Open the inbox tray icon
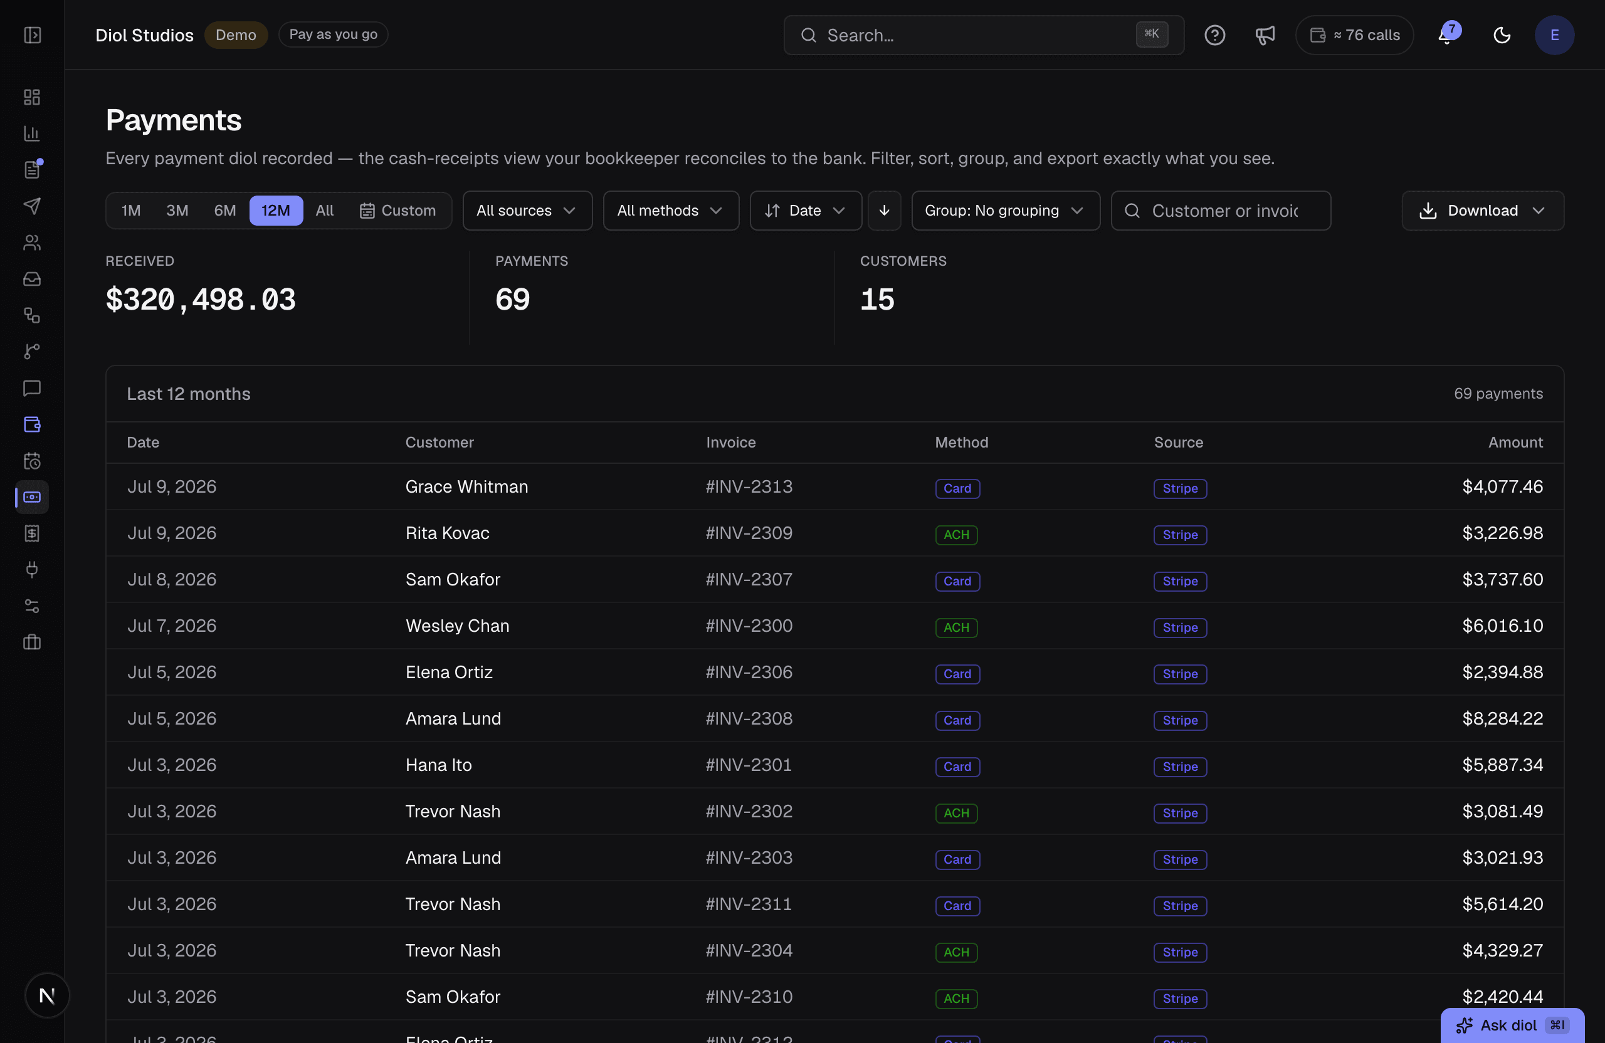Screen dimensions: 1605x1043 pos(32,279)
